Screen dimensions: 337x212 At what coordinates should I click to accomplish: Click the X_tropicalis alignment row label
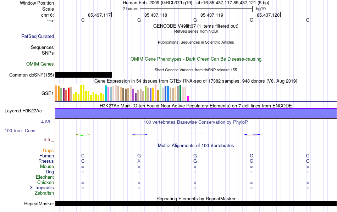42,188
